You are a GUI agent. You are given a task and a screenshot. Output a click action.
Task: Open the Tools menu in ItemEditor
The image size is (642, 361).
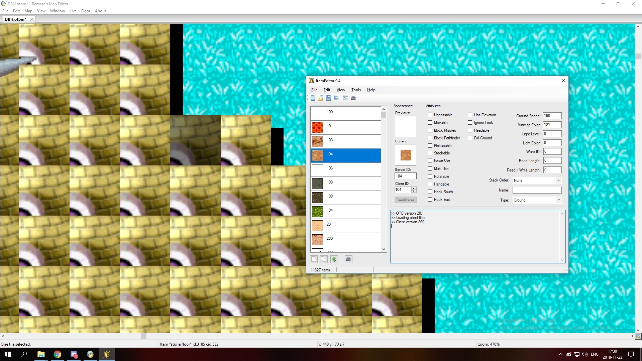[x=356, y=90]
